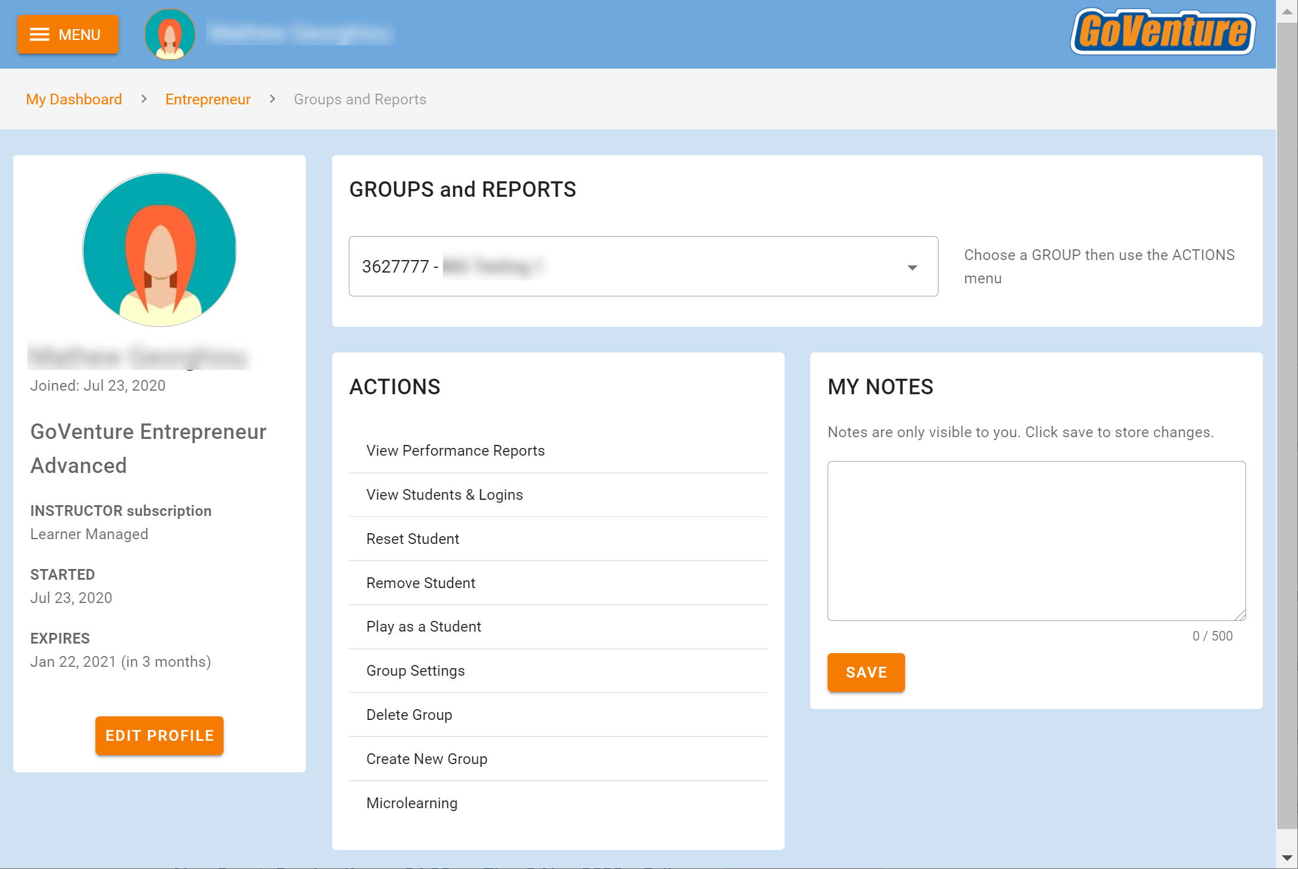Click inside the My Notes text area

(x=1036, y=540)
